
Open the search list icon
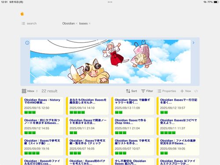(23, 23)
